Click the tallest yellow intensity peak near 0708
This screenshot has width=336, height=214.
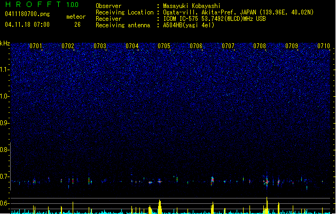[267, 205]
